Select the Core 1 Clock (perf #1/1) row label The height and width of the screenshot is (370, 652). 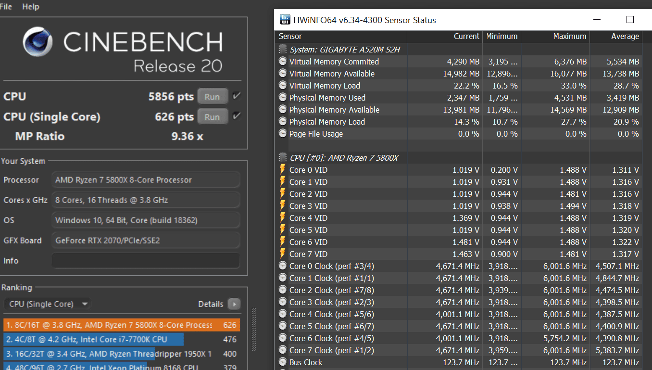pos(332,278)
